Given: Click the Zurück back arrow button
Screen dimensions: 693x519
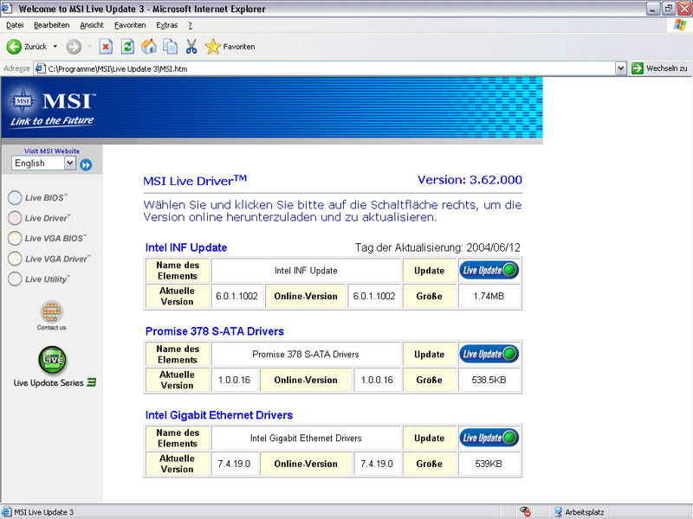Looking at the screenshot, I should click(x=27, y=47).
